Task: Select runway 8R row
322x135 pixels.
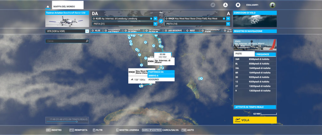Action: click(x=255, y=72)
